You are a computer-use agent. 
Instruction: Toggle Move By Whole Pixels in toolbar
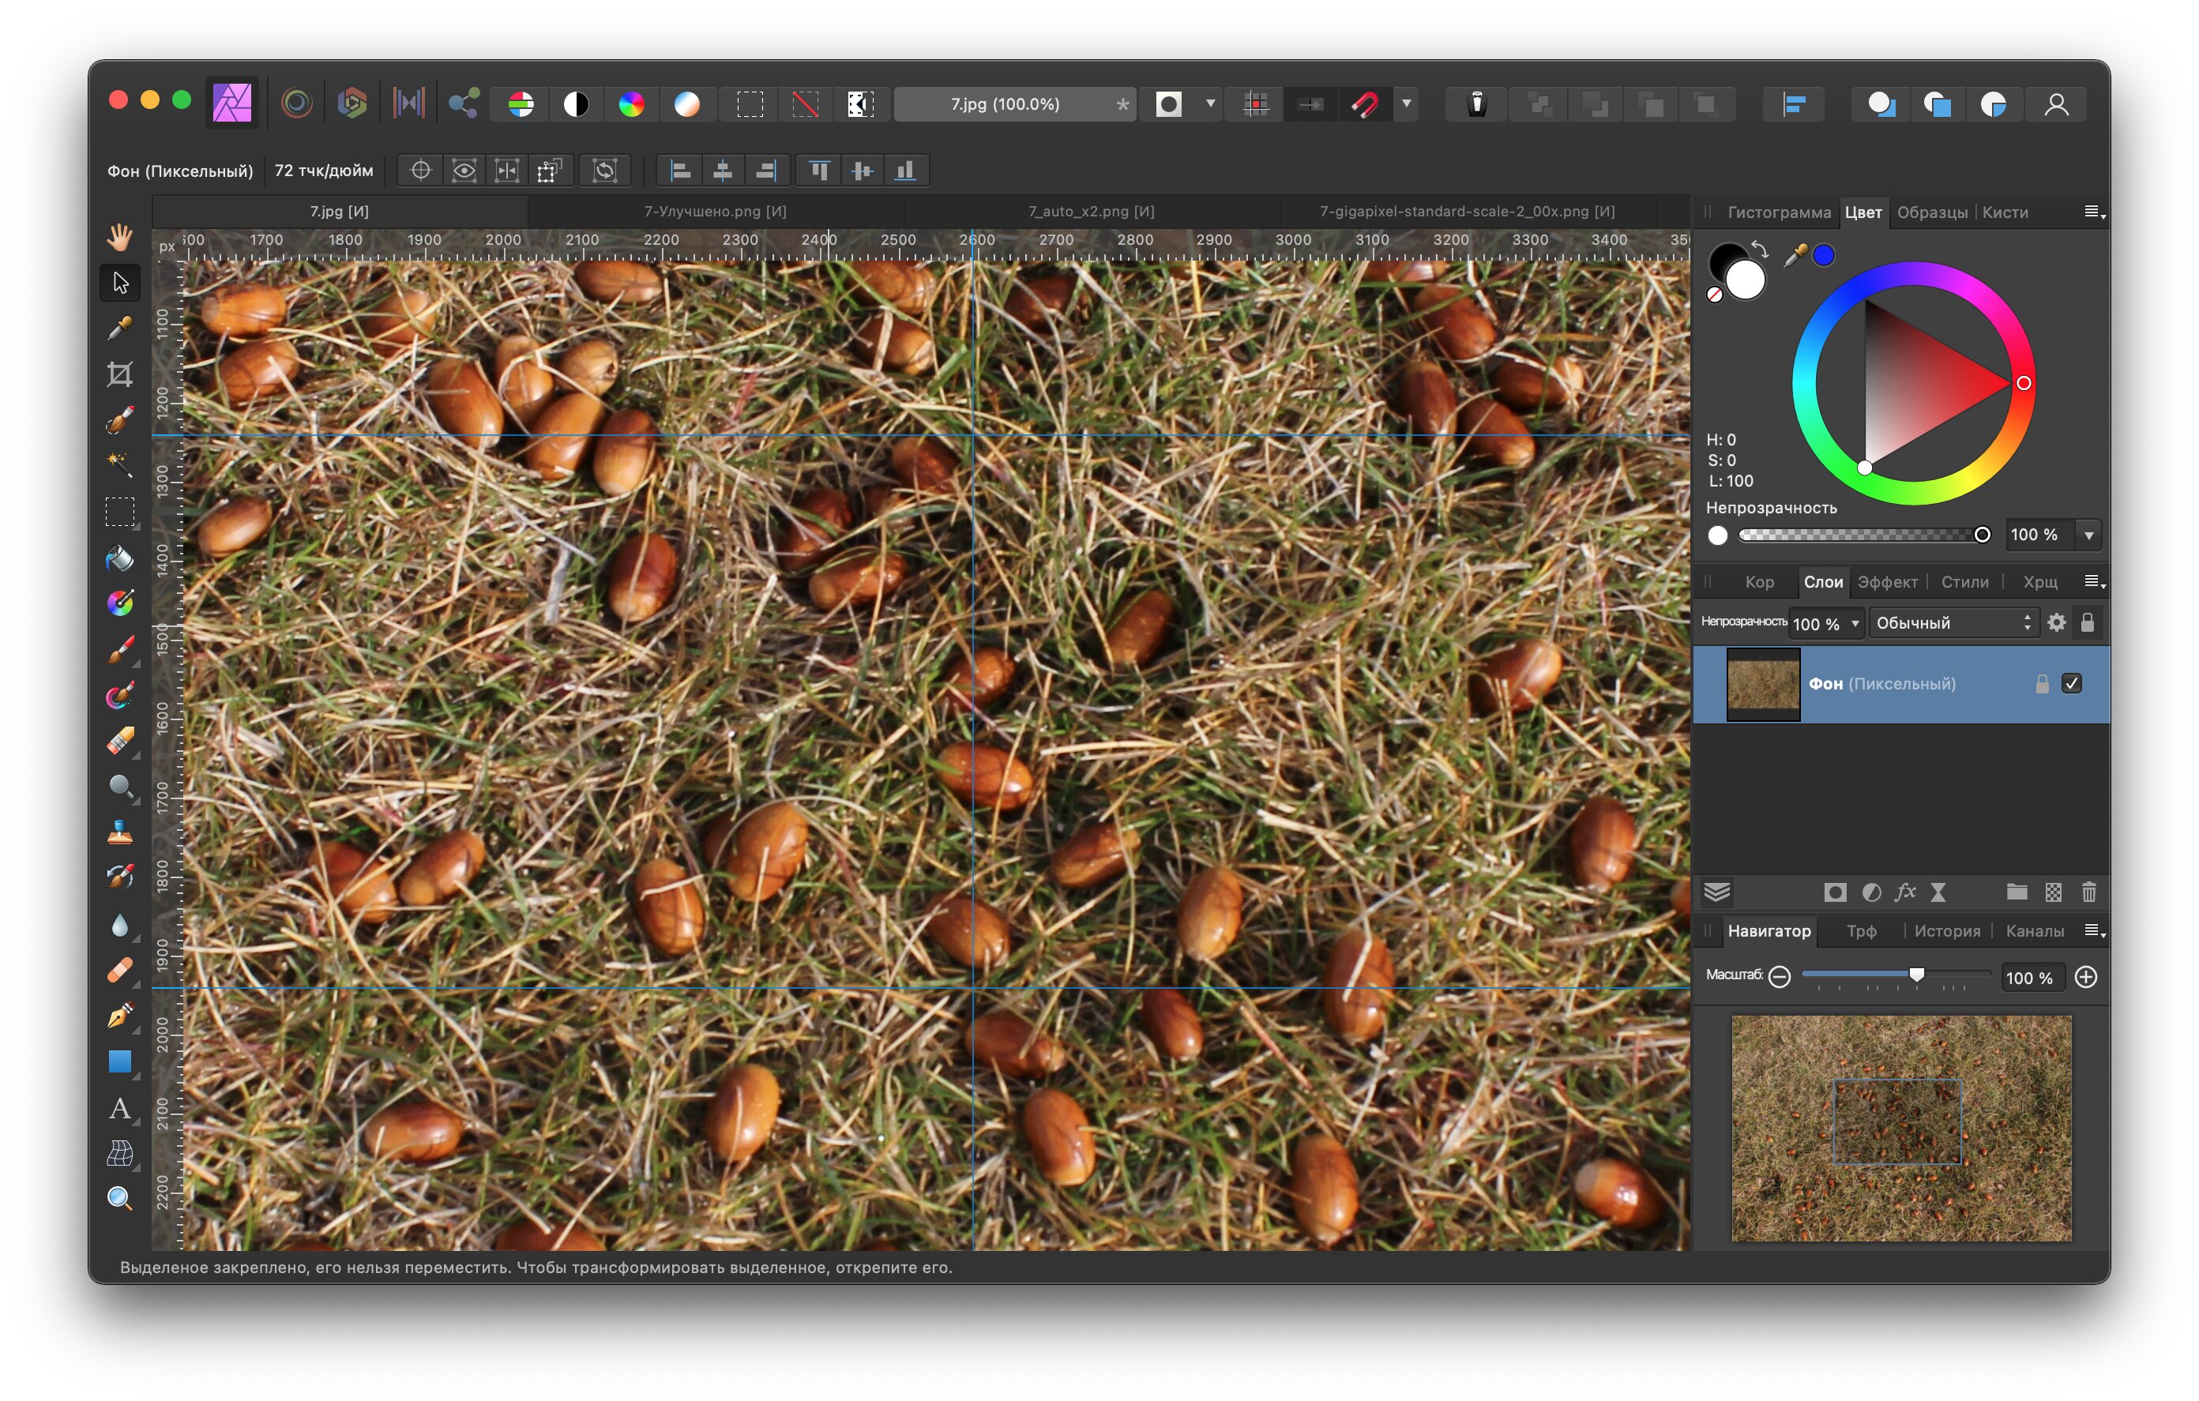[1310, 104]
